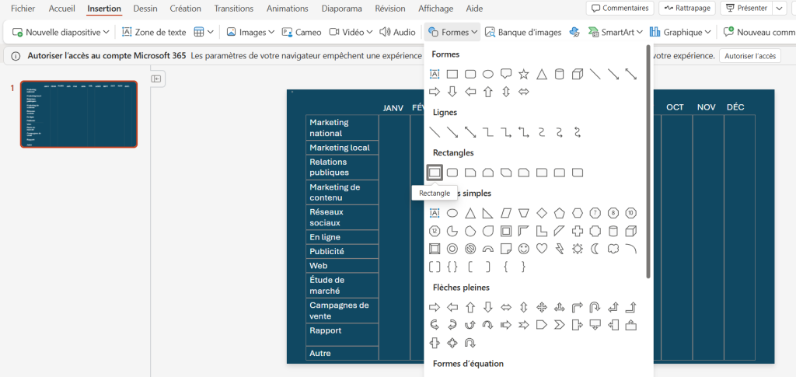Click the Réseaux sociaux table cell

342,217
